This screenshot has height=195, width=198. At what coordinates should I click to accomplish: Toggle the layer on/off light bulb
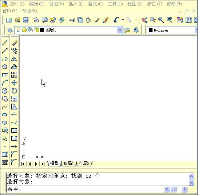pyautogui.click(x=19, y=30)
